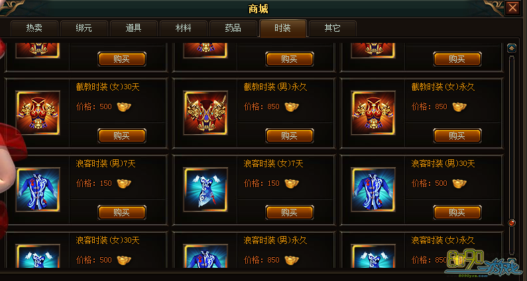Click 购买 for 浪客时装(男)30天
The width and height of the screenshot is (527, 281).
(457, 213)
